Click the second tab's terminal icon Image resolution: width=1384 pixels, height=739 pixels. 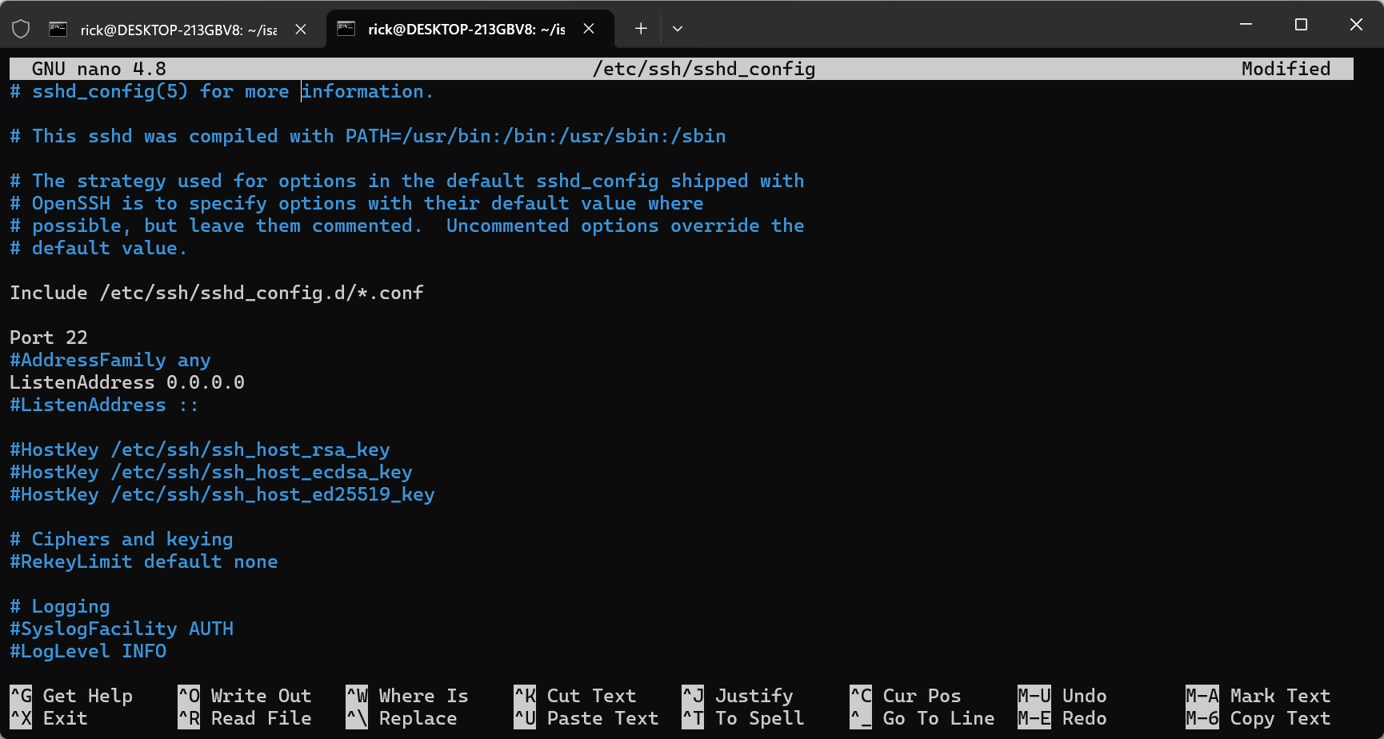point(346,29)
